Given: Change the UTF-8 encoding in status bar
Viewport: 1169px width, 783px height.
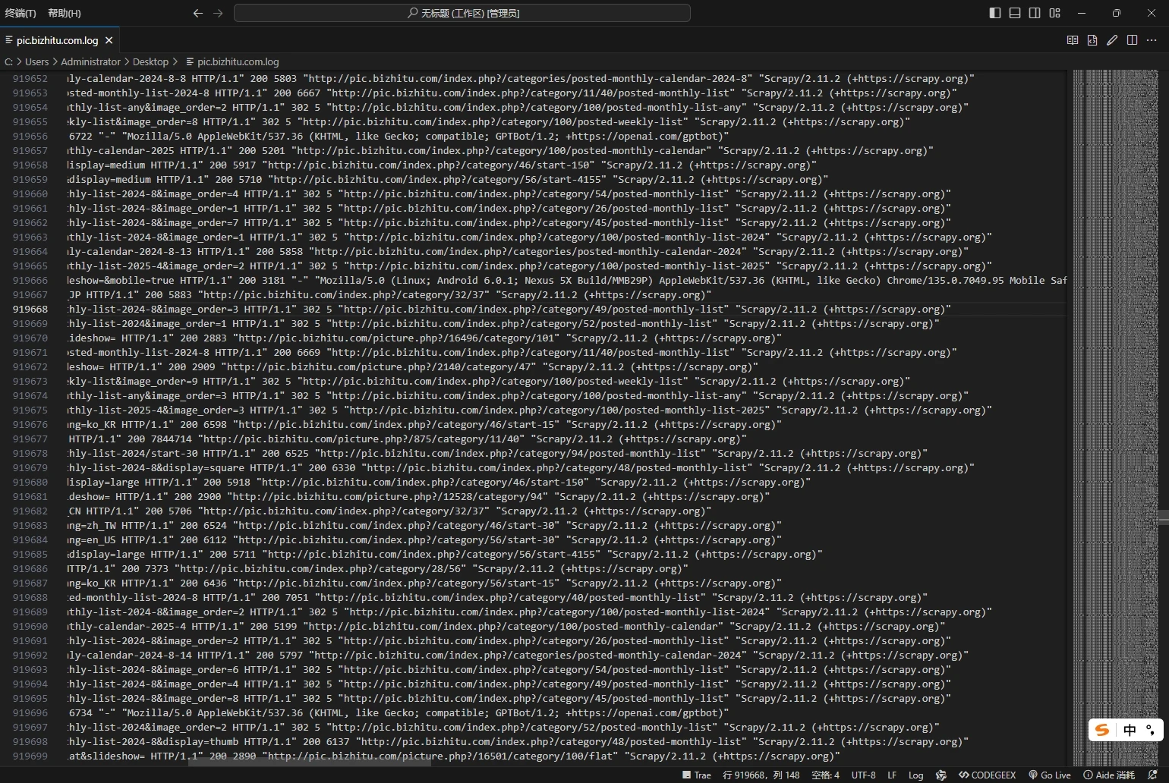Looking at the screenshot, I should tap(863, 775).
